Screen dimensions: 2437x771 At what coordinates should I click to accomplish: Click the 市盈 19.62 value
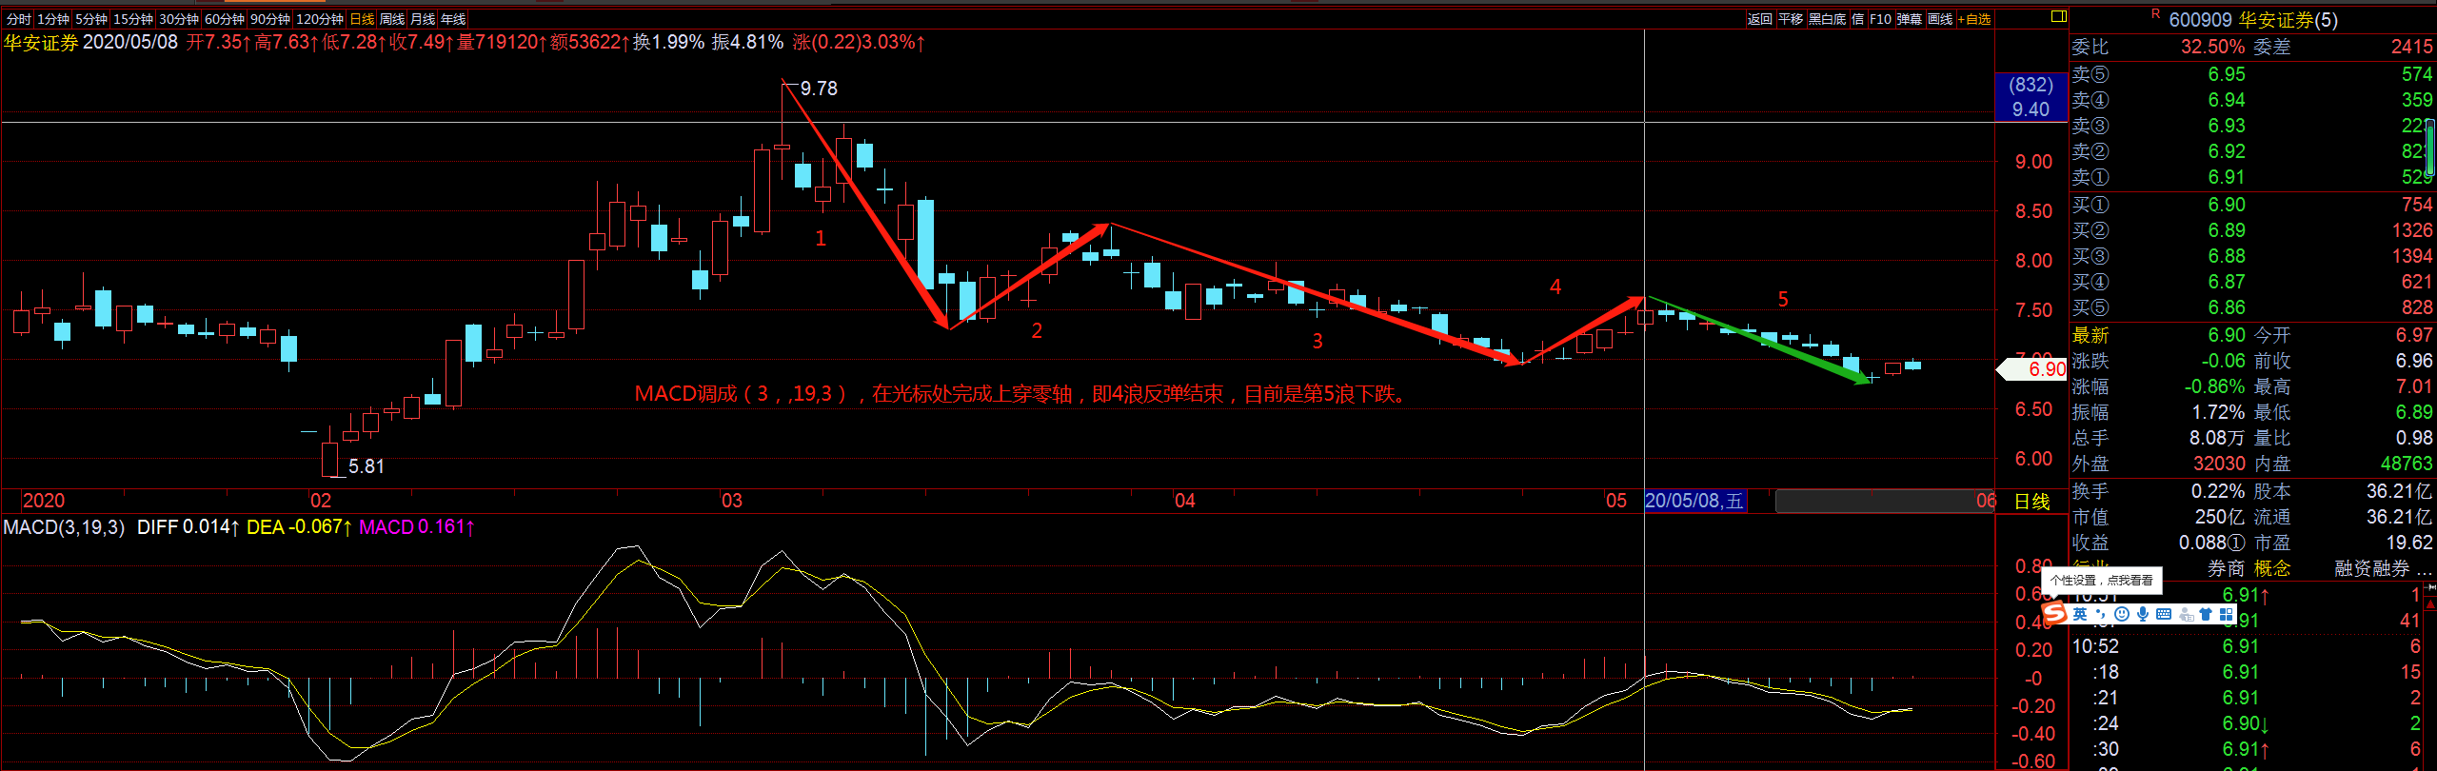point(2408,543)
